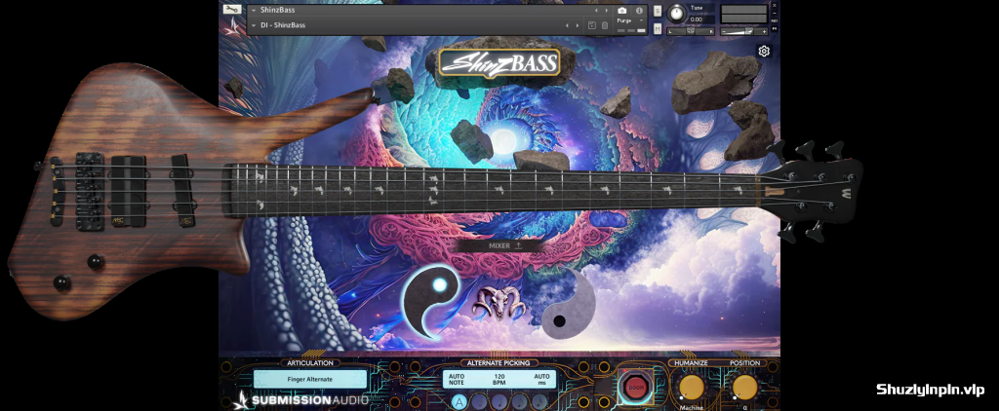Delete the snapshot with the trash icon
Viewport: 999px width, 411px height.
click(x=605, y=25)
